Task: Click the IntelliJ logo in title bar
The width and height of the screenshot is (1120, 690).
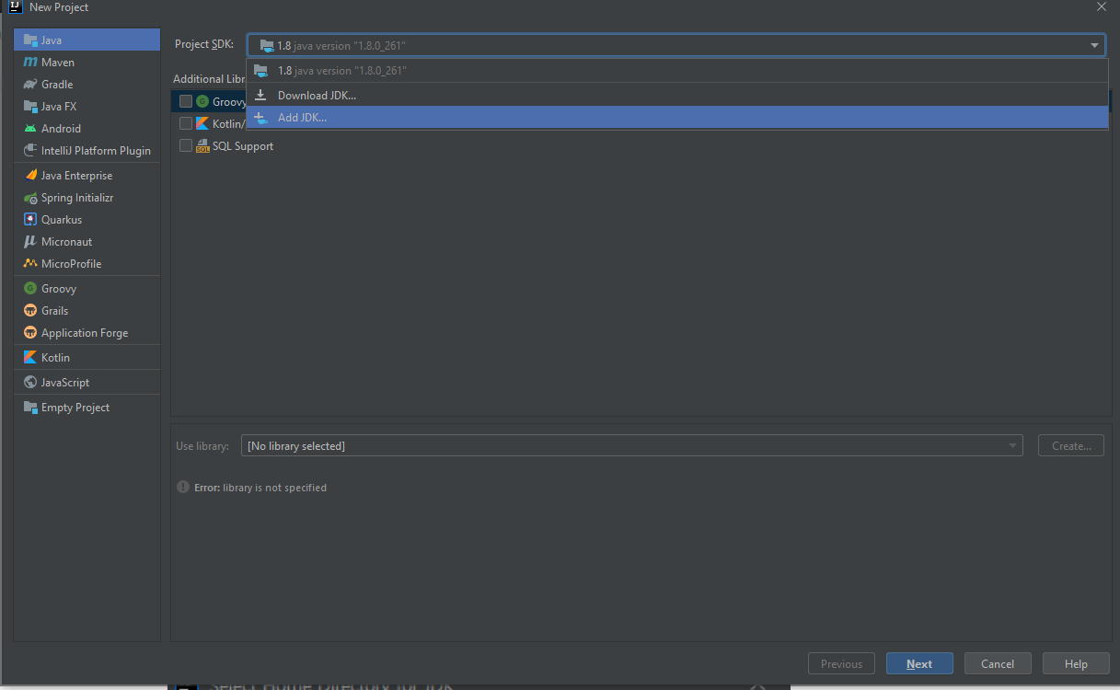Action: (16, 6)
